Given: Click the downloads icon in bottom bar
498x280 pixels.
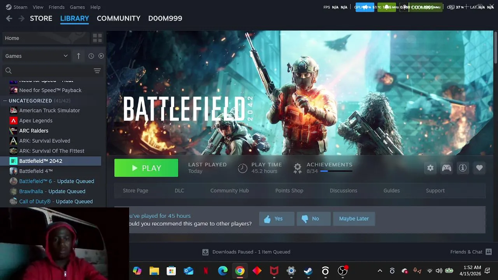Looking at the screenshot, I should (205, 252).
